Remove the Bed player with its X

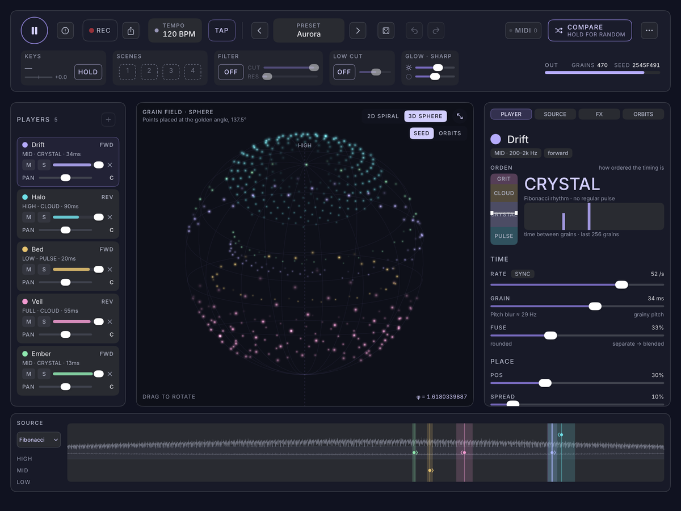pyautogui.click(x=110, y=270)
